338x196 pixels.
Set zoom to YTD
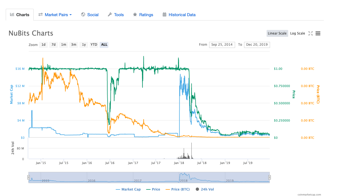pyautogui.click(x=94, y=45)
